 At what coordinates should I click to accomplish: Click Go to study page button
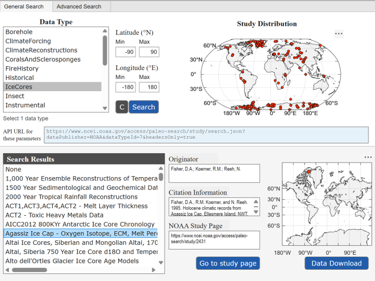228,263
